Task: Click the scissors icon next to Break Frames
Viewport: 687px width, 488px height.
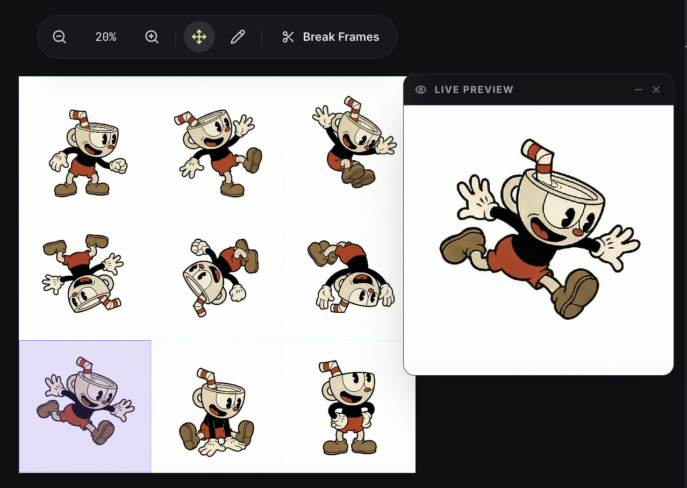Action: click(288, 37)
